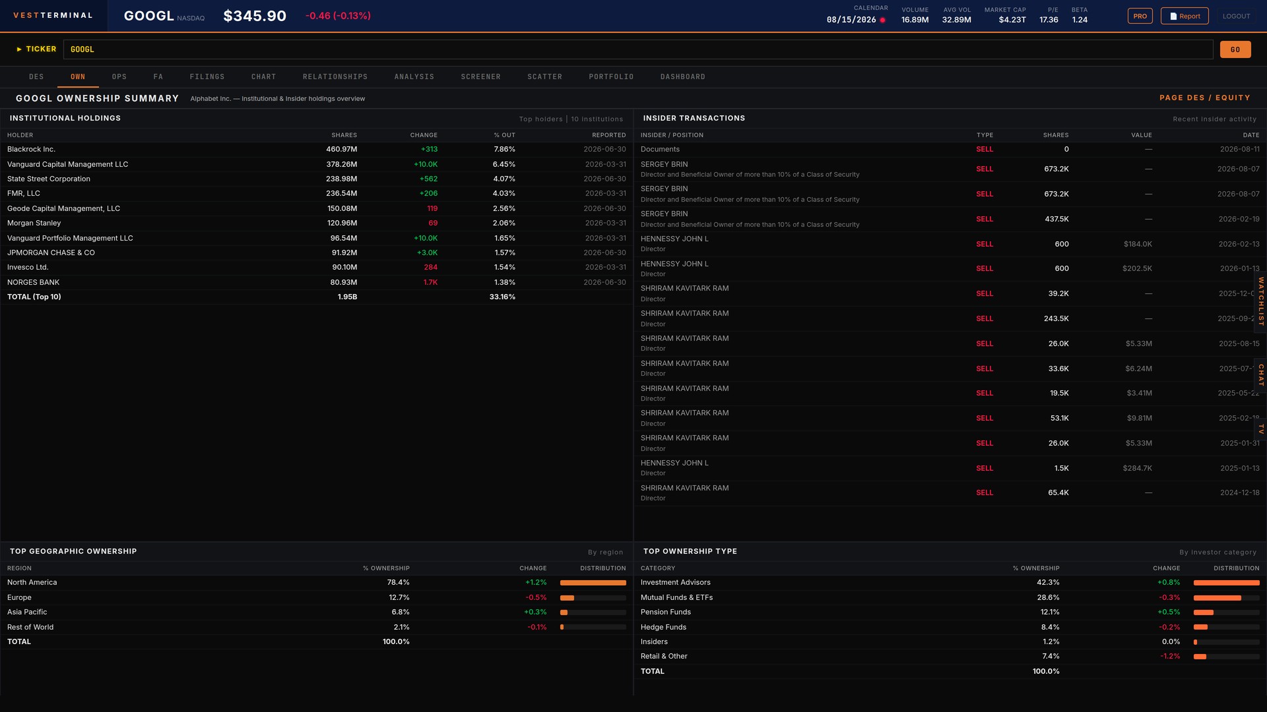This screenshot has height=712, width=1267.
Task: Select the Pension Funds category
Action: point(950,612)
